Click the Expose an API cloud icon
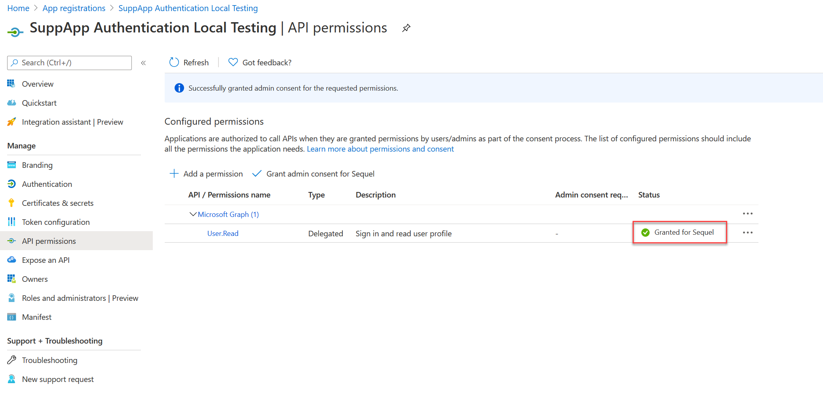The height and width of the screenshot is (397, 823). 11,260
